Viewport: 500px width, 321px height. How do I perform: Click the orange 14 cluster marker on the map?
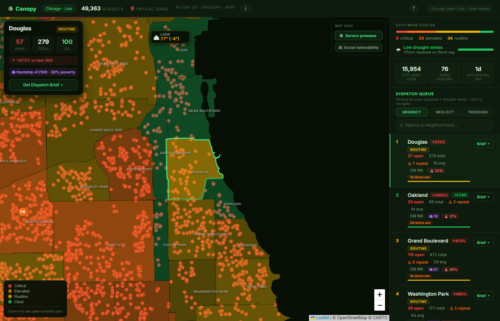tap(22, 212)
